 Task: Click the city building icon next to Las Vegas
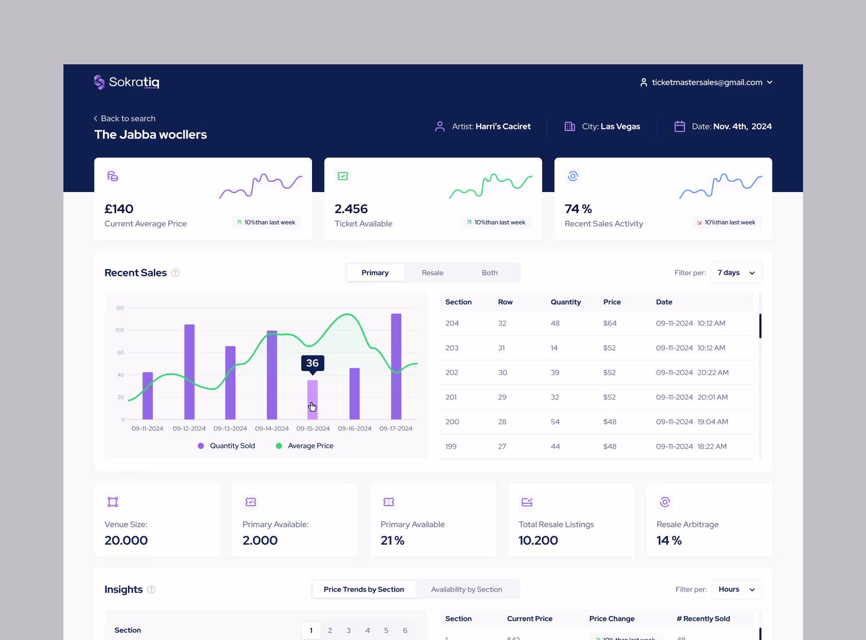[569, 126]
